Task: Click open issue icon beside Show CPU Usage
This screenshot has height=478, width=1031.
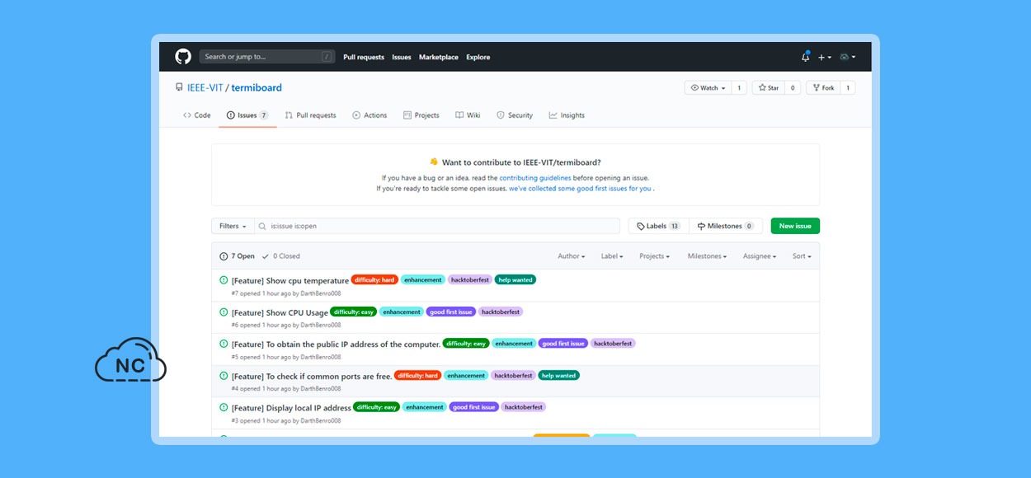Action: (224, 312)
